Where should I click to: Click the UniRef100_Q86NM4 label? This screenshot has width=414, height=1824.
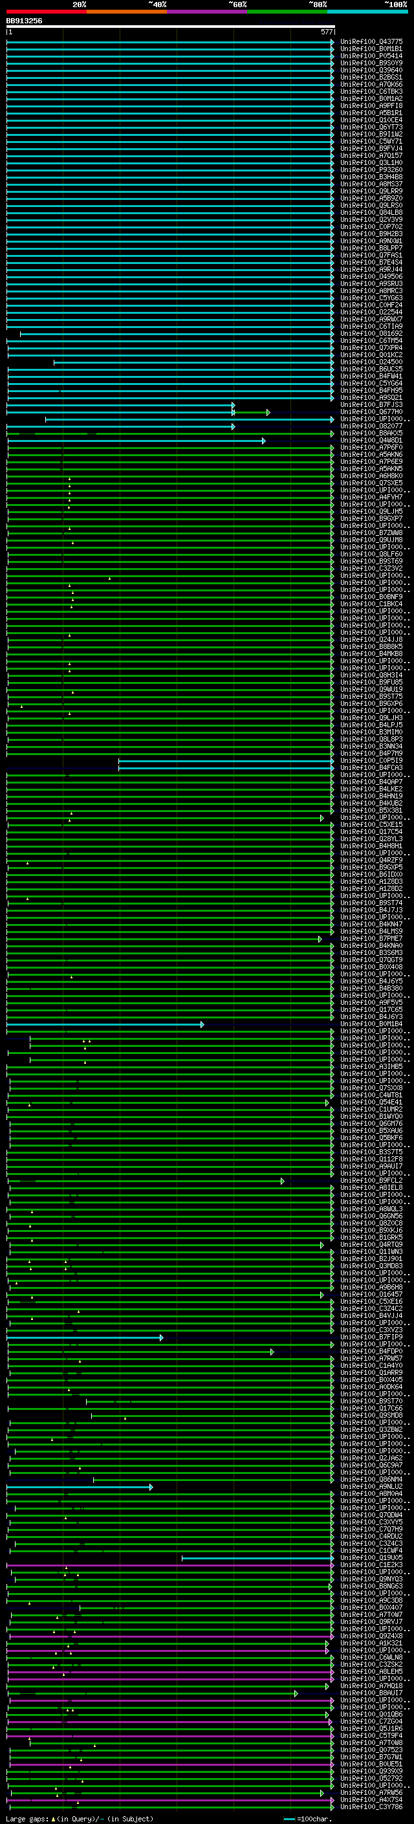[371, 1480]
